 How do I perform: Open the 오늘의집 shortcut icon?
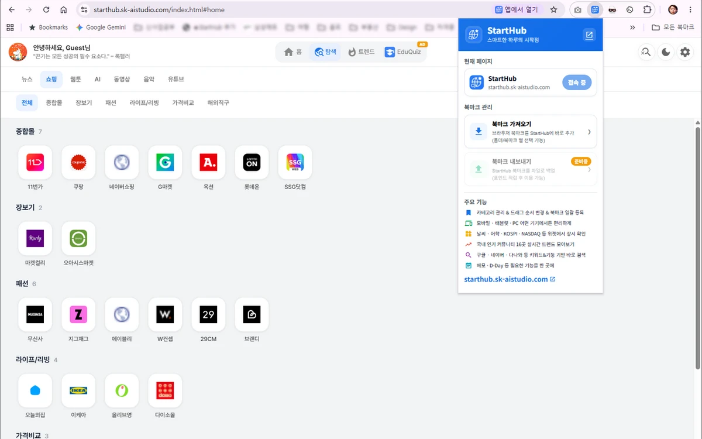pos(35,390)
